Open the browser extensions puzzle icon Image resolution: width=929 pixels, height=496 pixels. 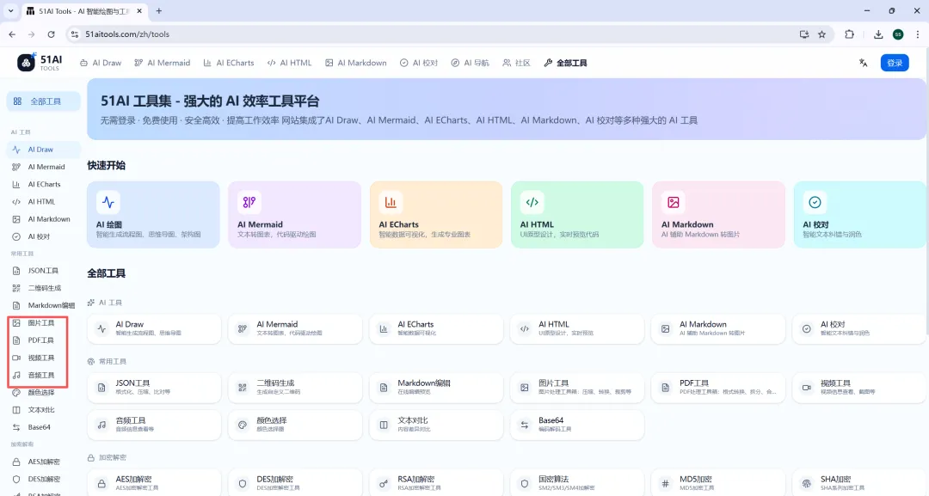[849, 34]
